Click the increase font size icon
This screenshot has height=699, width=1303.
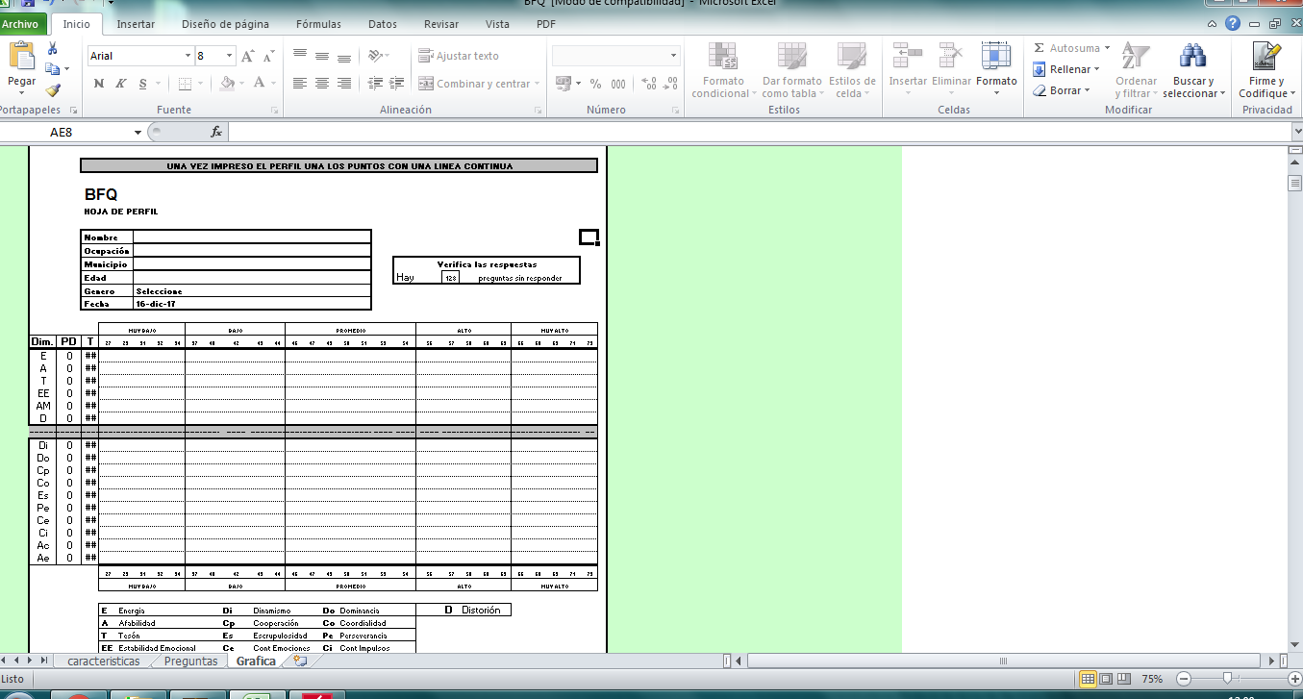pyautogui.click(x=248, y=57)
